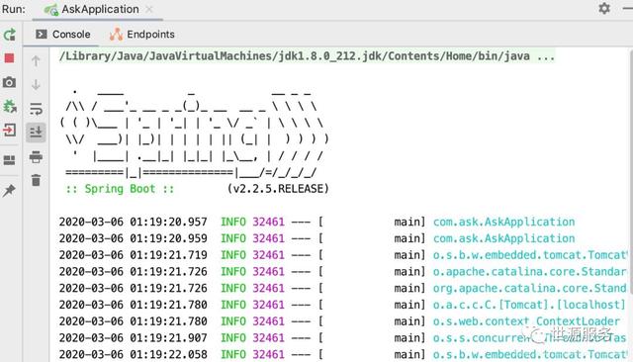
Task: Click the com.ask.AskApplication logger link in first log line
Action: pyautogui.click(x=503, y=222)
